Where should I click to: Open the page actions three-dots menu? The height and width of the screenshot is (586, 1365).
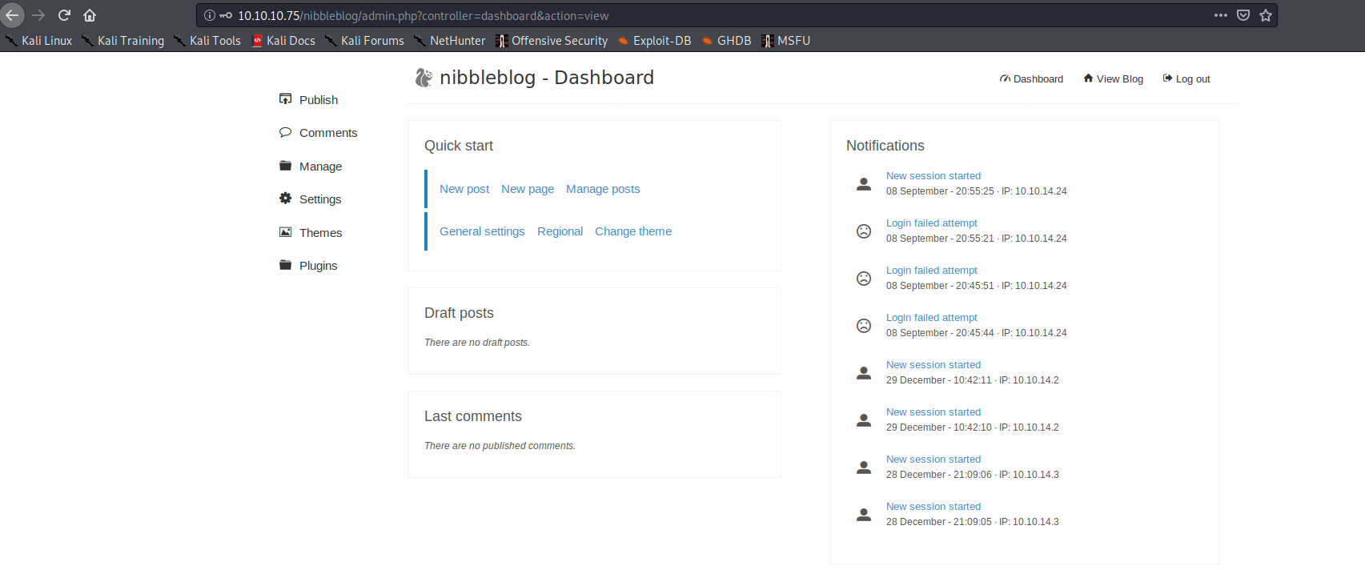1220,15
